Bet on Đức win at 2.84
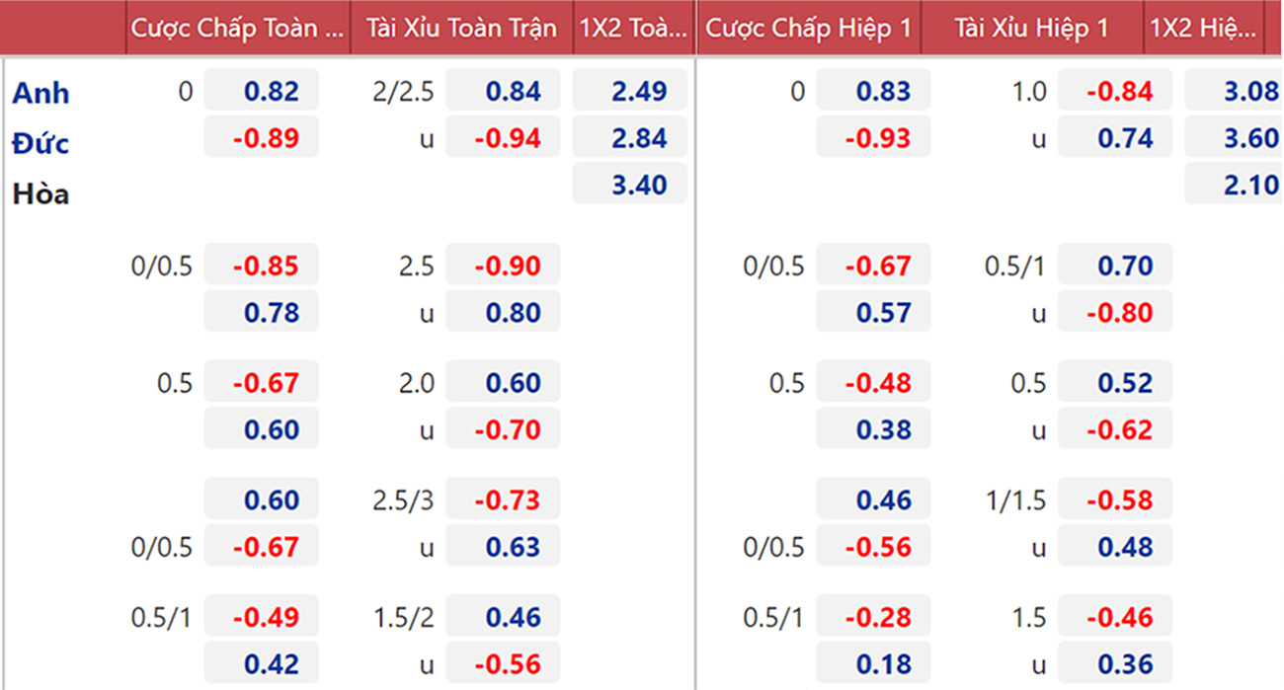Image resolution: width=1284 pixels, height=690 pixels. (629, 138)
